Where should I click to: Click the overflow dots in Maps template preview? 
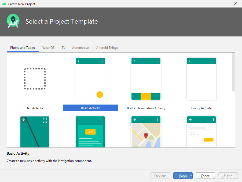pyautogui.click(x=158, y=120)
